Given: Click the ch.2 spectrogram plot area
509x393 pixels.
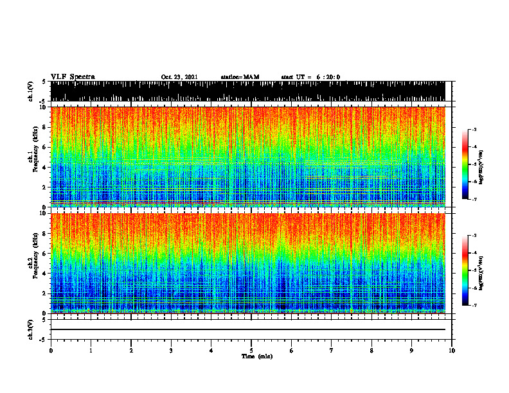Looking at the screenshot, I should pos(247,263).
